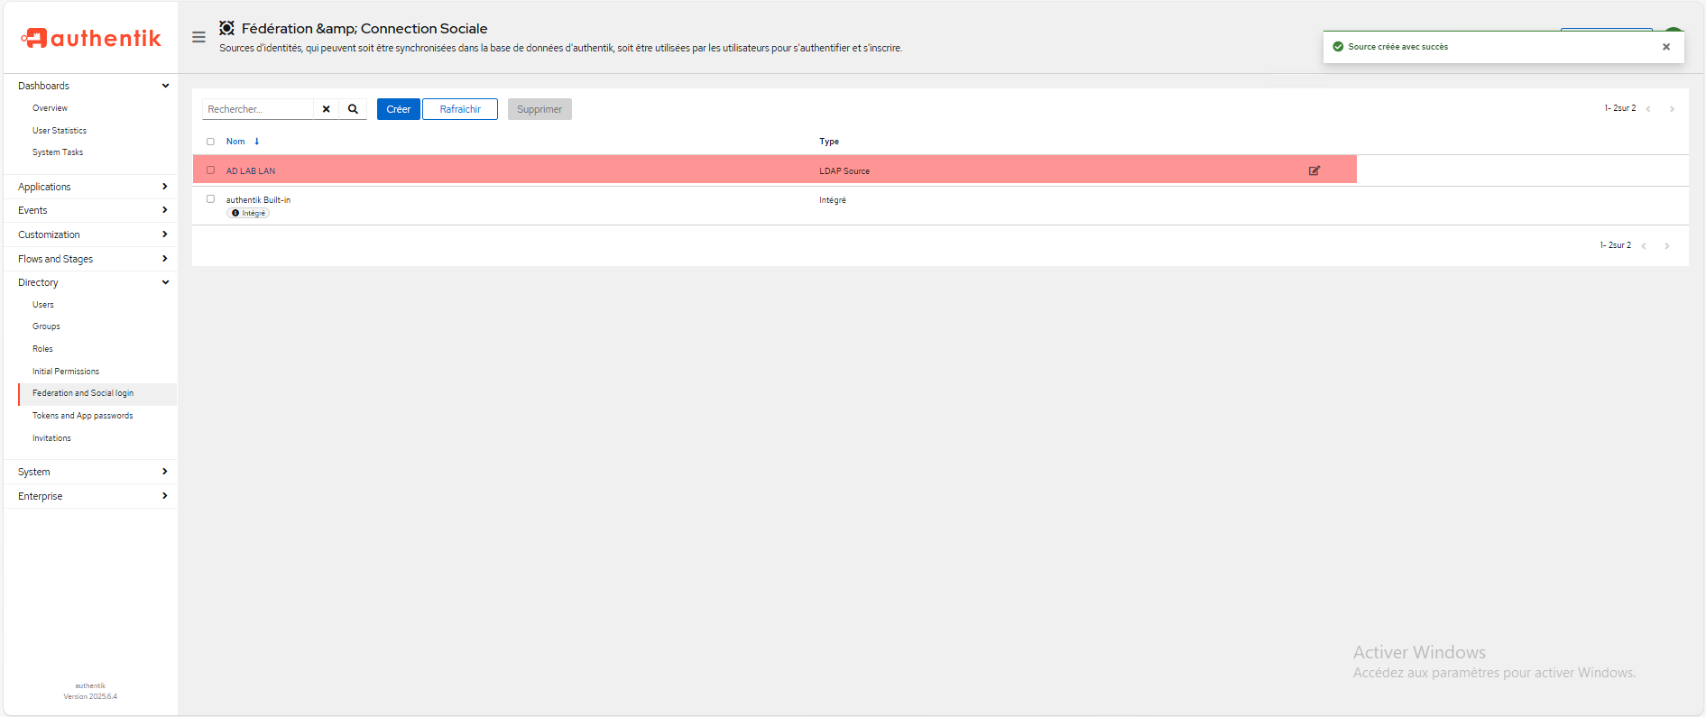This screenshot has width=1706, height=717.
Task: Select all sources with header checkbox
Action: click(x=211, y=142)
